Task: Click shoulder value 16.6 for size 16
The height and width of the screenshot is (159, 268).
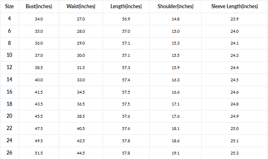Action: (x=176, y=92)
